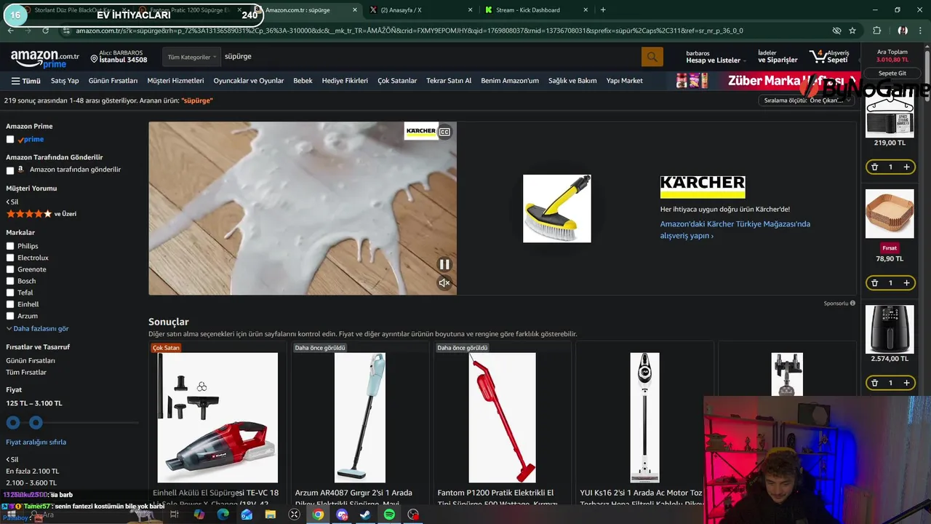Screen dimensions: 931x524
Task: Delete the 78,90 TL cart item
Action: [874, 283]
